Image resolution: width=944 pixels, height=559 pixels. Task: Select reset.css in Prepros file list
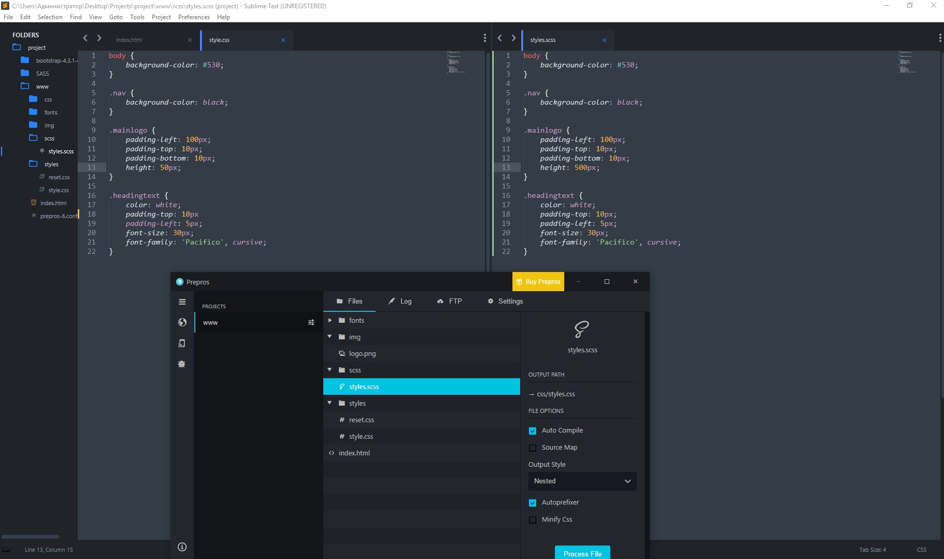[x=422, y=420]
